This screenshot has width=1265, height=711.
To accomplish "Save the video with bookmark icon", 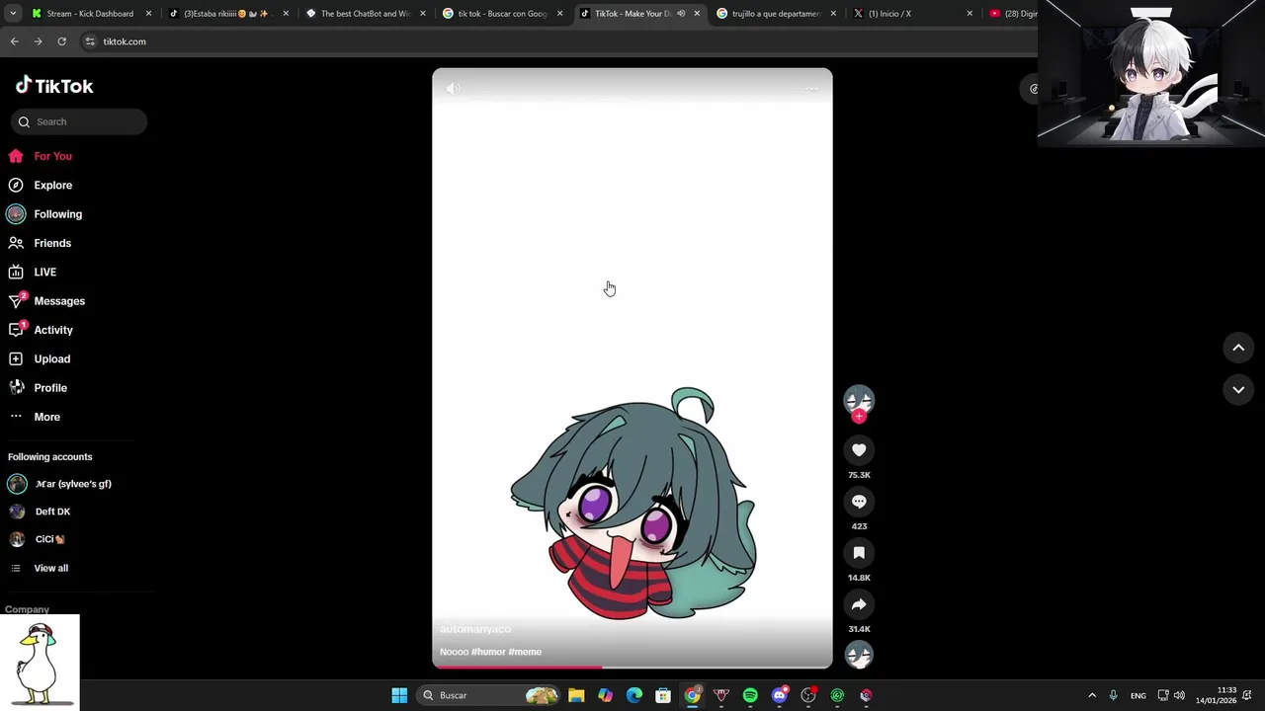I will tap(859, 553).
